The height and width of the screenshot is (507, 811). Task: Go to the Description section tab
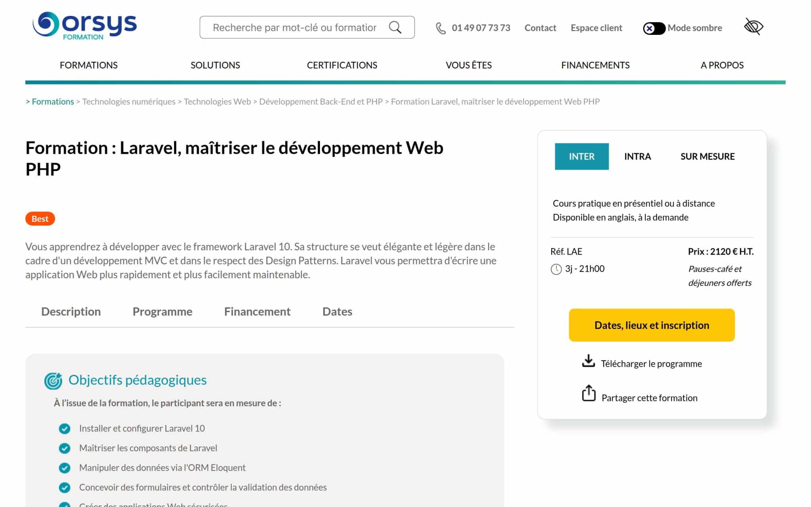[71, 312]
